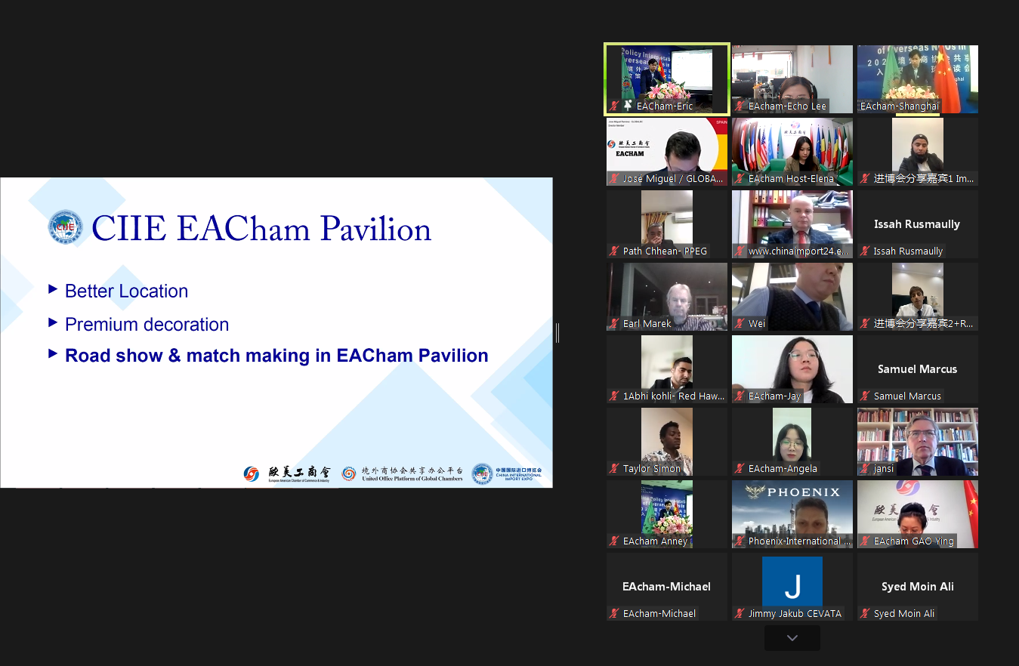The image size is (1019, 666).
Task: Click the blue J avatar of Jimmy Jakub
Action: [x=792, y=581]
